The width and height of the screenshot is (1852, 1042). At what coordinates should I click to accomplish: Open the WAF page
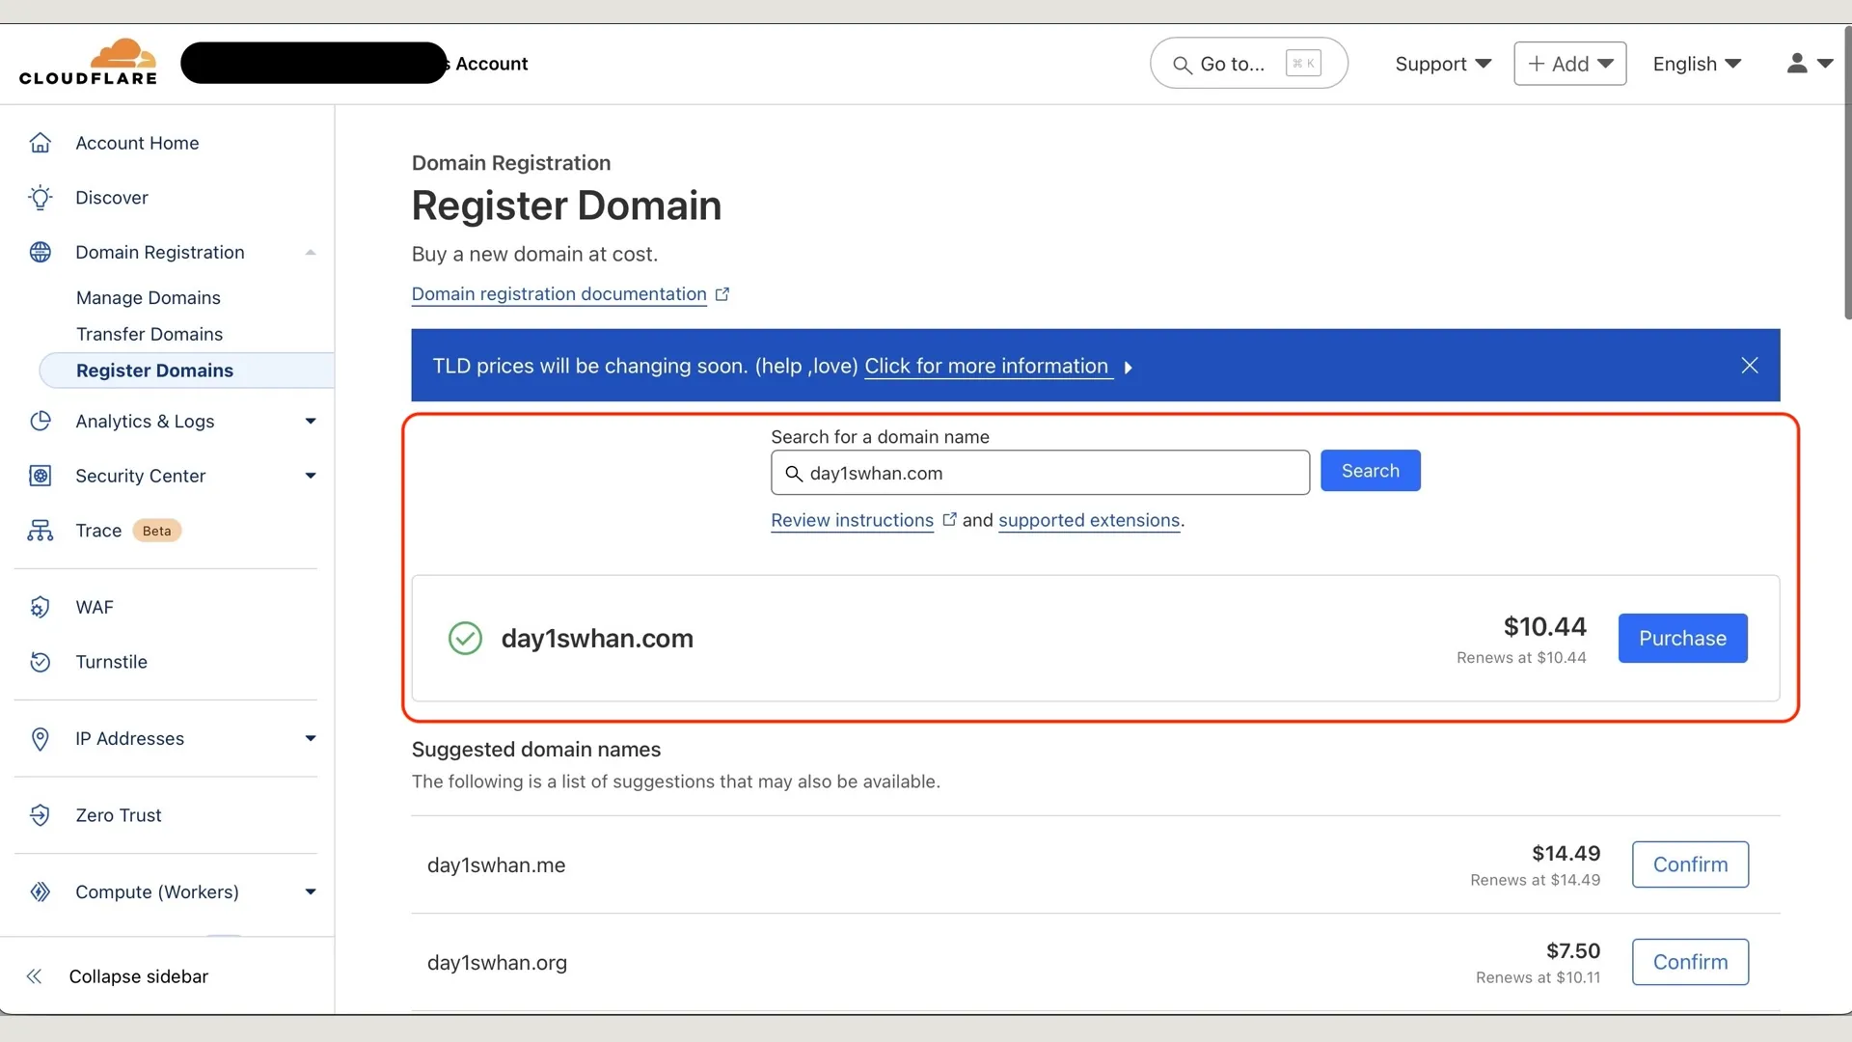(95, 607)
